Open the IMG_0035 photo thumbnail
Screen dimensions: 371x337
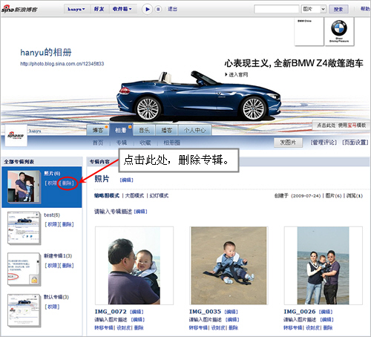click(229, 266)
